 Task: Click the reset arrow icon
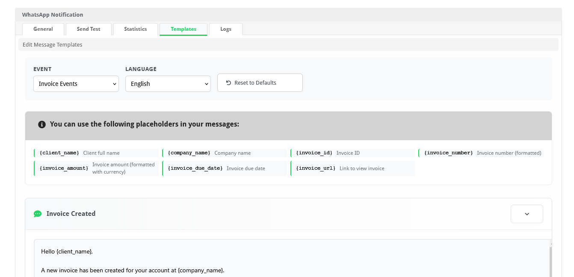(x=228, y=83)
